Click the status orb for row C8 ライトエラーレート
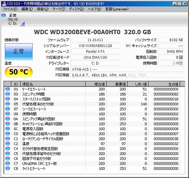The width and height of the screenshot is (189, 178). [x=8, y=169]
